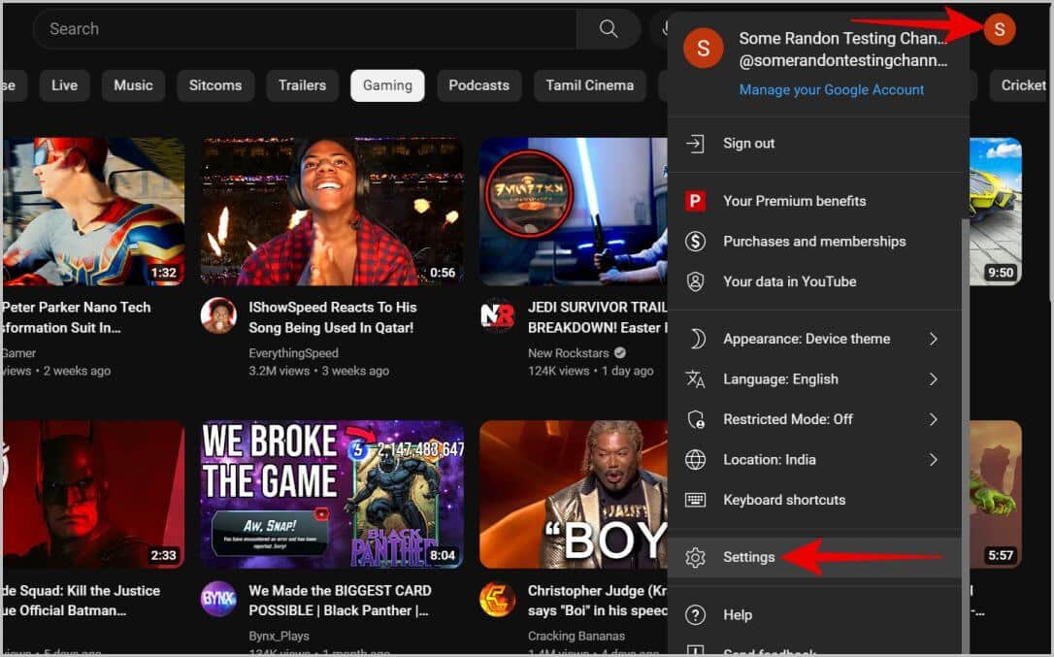Select Sign out menu entry
Viewport: 1054px width, 657px height.
[x=814, y=144]
